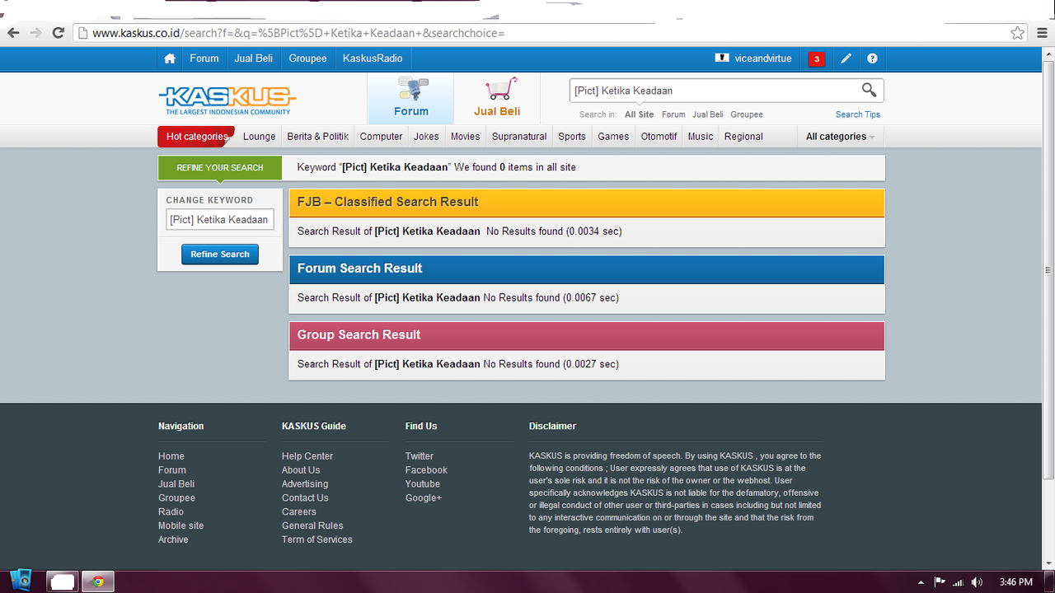The image size is (1055, 593).
Task: Click the pencil create-post icon
Action: pos(846,58)
